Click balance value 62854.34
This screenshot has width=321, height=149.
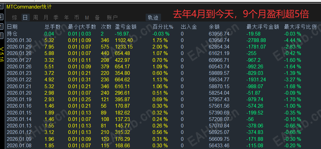(x=219, y=47)
